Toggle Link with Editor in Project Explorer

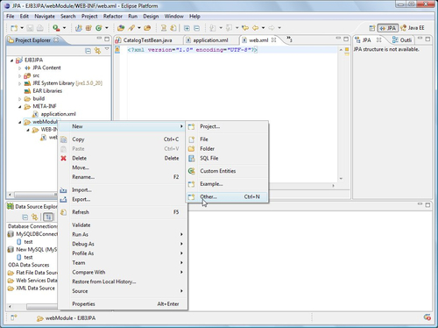click(x=97, y=51)
